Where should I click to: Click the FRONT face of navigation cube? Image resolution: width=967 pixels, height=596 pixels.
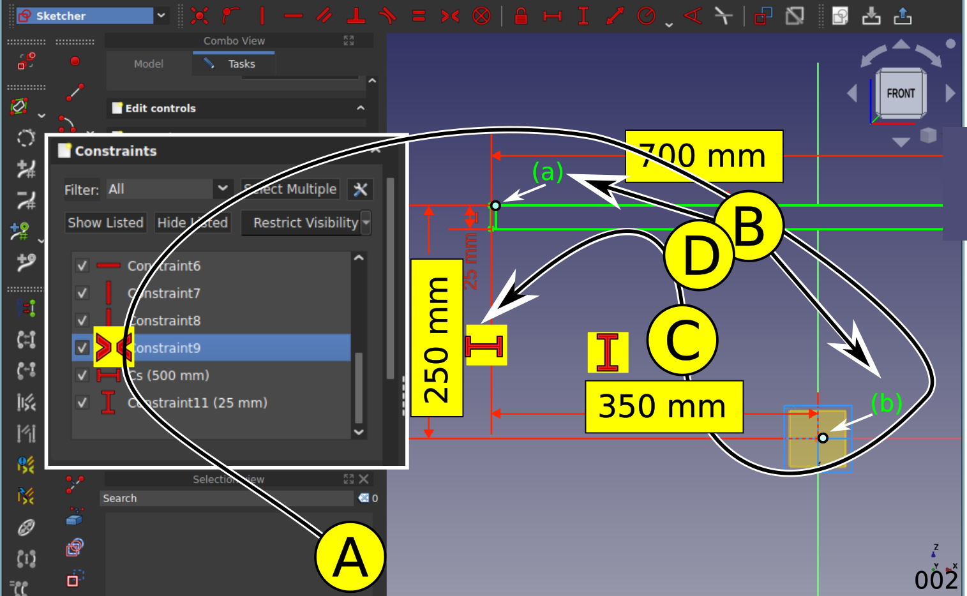click(x=901, y=93)
